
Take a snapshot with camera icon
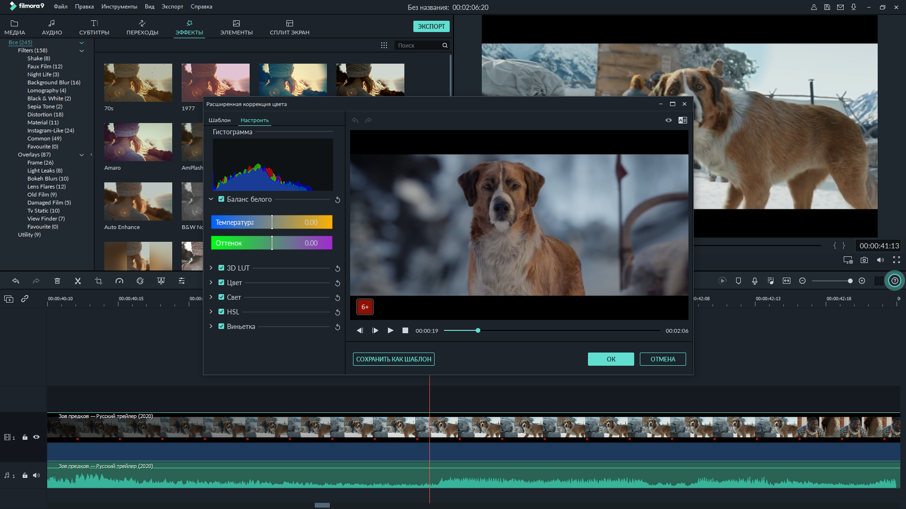tap(864, 260)
